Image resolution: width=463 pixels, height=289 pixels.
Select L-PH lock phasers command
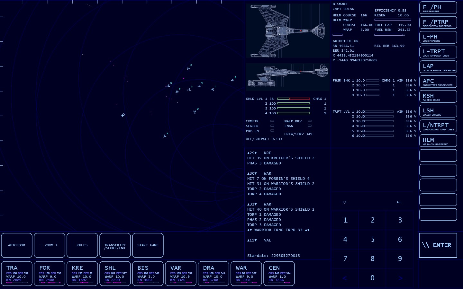coord(438,37)
